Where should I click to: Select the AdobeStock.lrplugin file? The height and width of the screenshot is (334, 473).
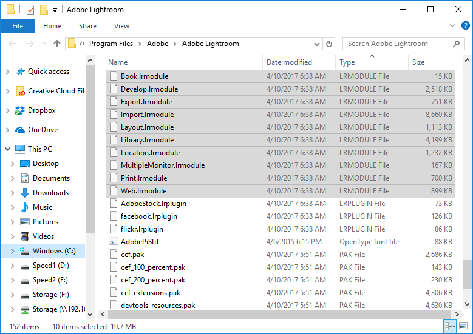point(281,203)
